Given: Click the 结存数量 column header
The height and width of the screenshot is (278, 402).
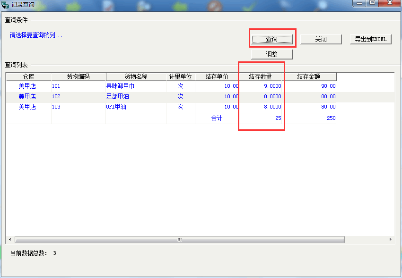Looking at the screenshot, I should pos(260,76).
